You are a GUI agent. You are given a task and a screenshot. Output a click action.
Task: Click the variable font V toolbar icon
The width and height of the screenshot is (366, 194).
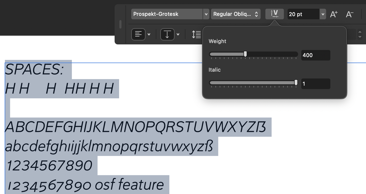(274, 14)
